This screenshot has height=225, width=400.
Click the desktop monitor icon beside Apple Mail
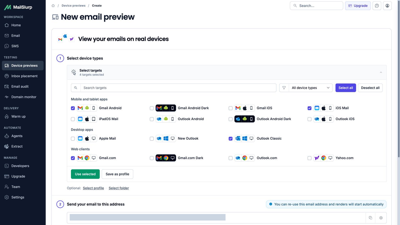coord(94,138)
